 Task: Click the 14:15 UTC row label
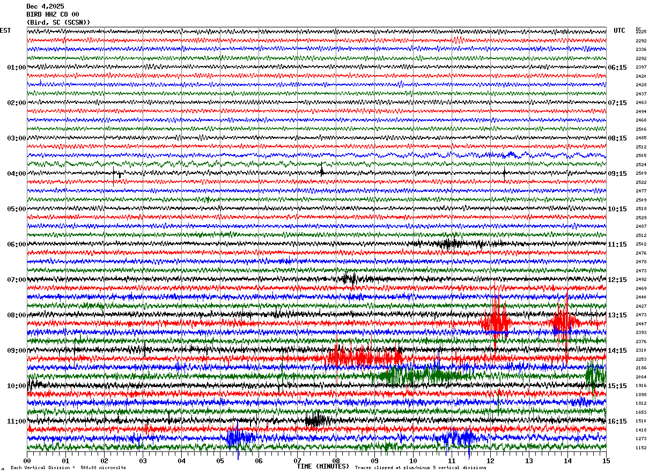(617, 351)
